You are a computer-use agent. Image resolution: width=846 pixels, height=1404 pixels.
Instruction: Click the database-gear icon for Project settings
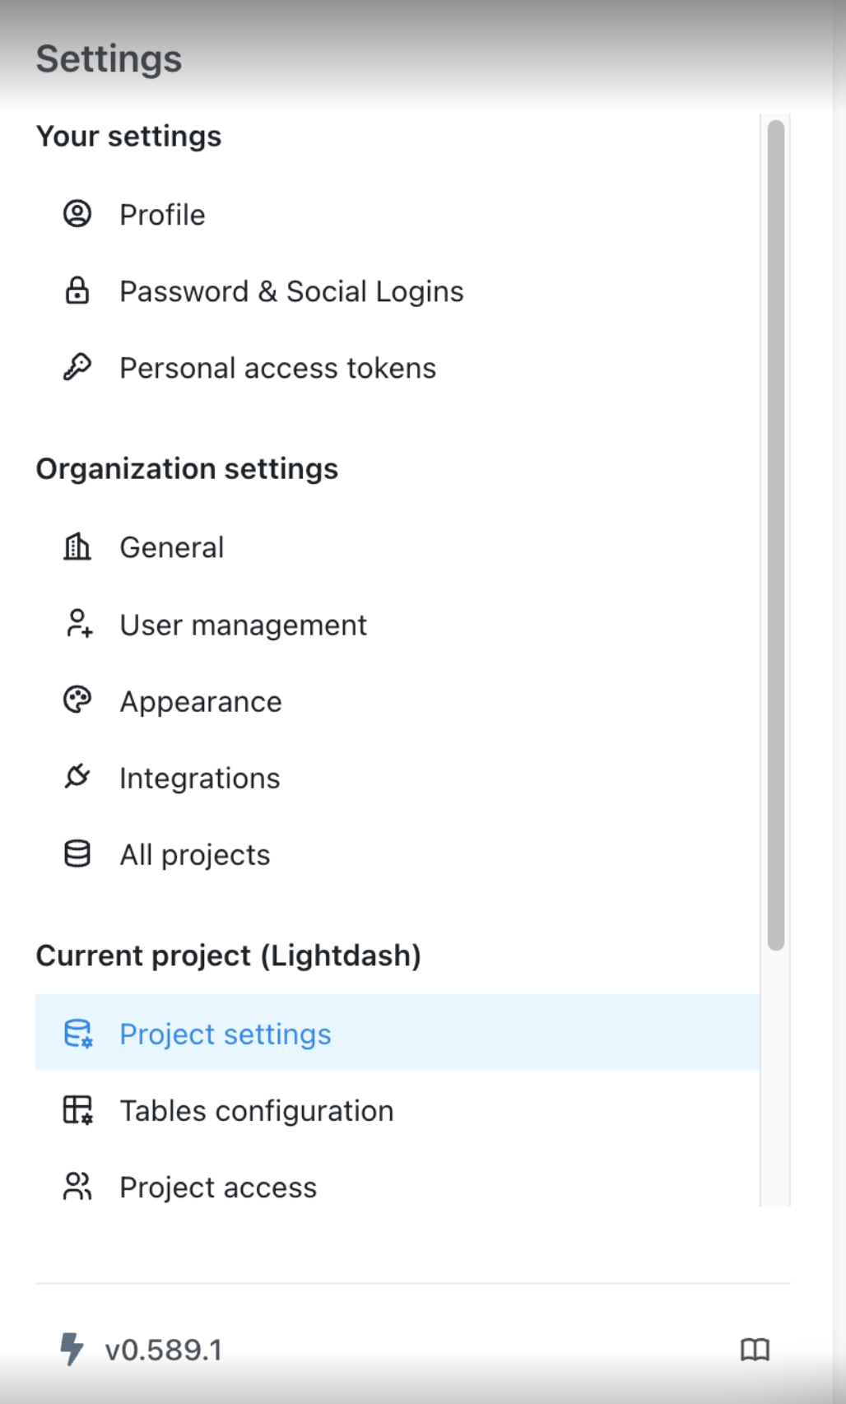pyautogui.click(x=77, y=1033)
